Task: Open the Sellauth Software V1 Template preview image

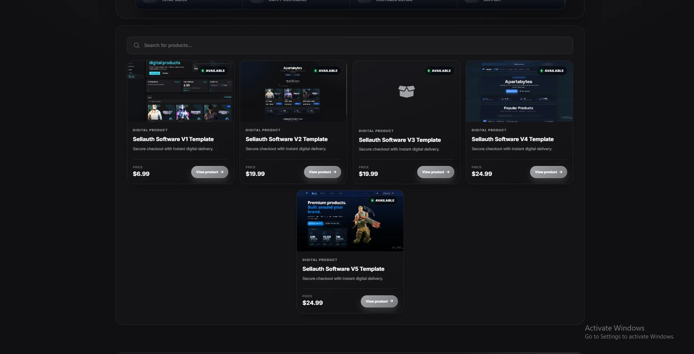Action: click(181, 91)
